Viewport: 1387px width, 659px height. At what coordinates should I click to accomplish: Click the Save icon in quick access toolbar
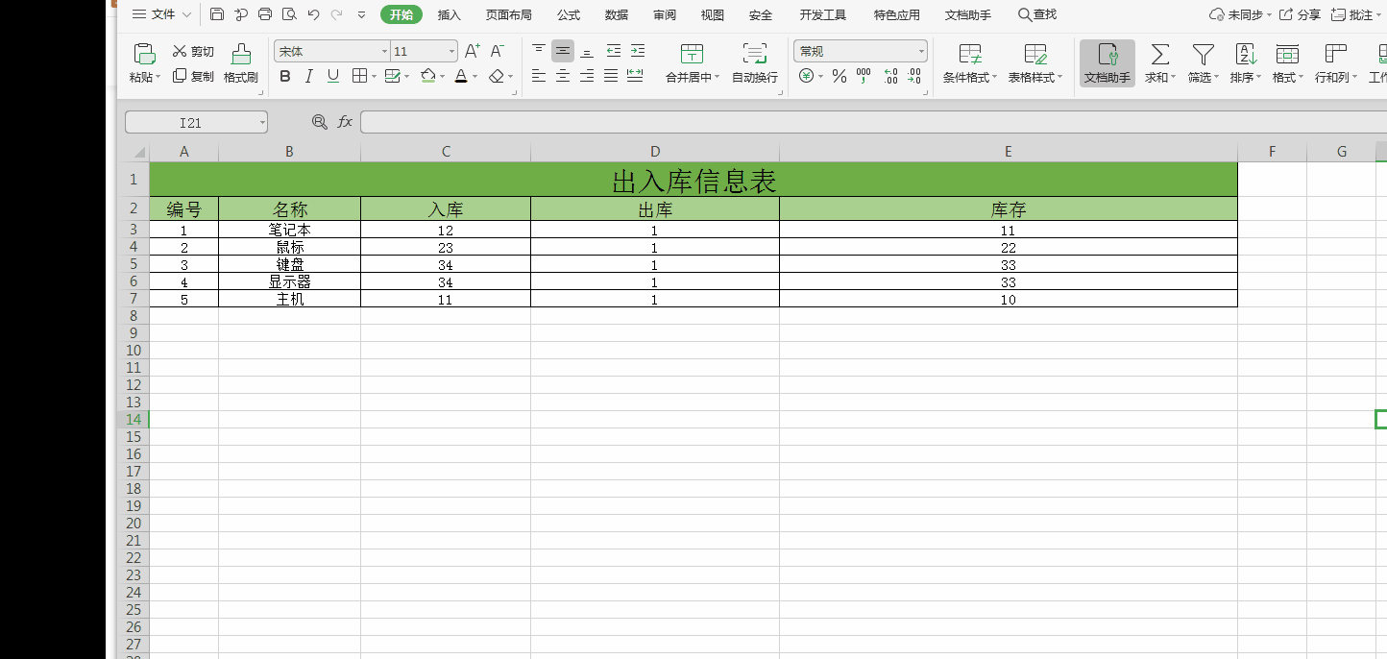pos(217,14)
